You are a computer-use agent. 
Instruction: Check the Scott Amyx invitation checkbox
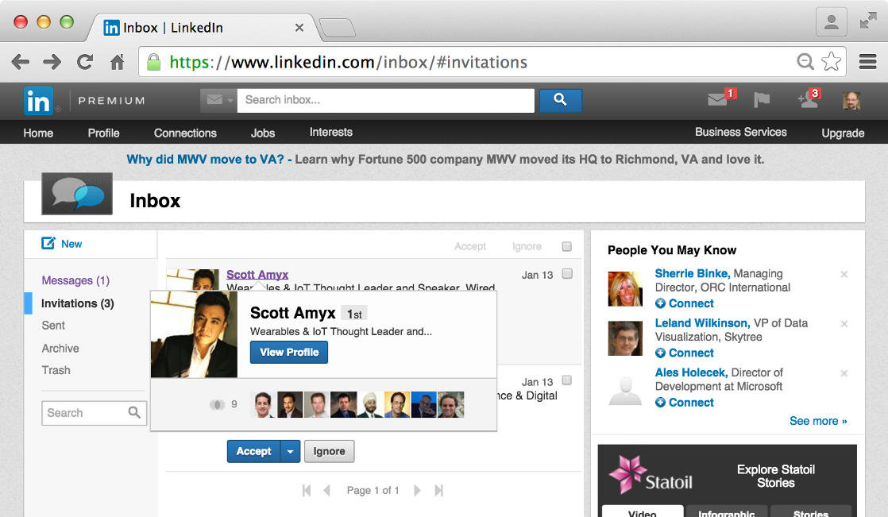pyautogui.click(x=567, y=273)
